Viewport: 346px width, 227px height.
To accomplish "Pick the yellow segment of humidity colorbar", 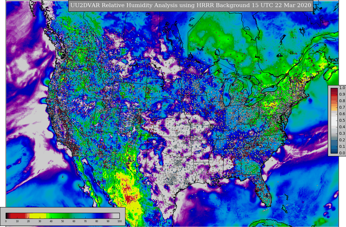I will tap(38, 216).
